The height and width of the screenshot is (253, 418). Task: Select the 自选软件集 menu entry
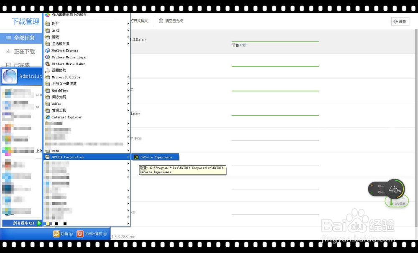[x=87, y=44]
